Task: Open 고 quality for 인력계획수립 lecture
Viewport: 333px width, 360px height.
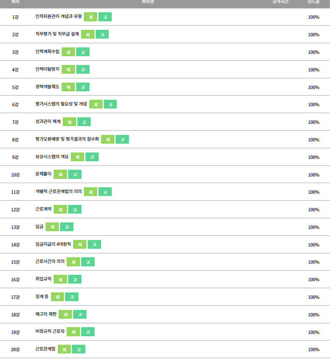Action: click(x=83, y=52)
